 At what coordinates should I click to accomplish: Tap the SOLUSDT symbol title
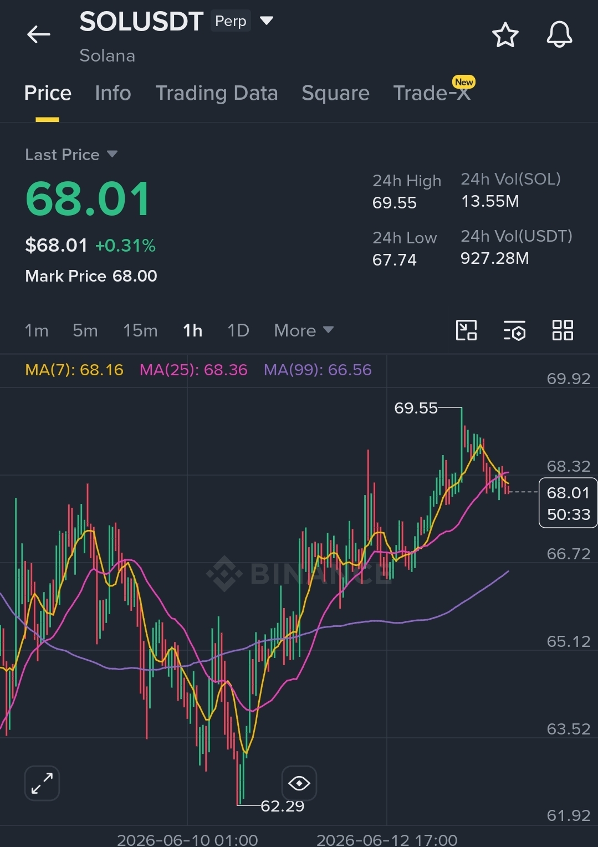point(141,22)
